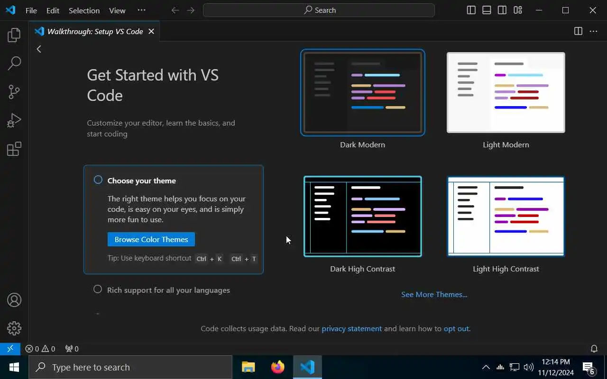Choose the Light Modern theme preview

[x=506, y=92]
